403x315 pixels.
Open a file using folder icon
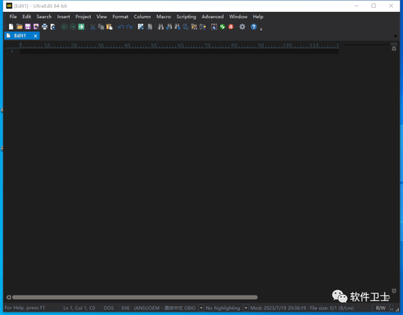click(x=20, y=27)
